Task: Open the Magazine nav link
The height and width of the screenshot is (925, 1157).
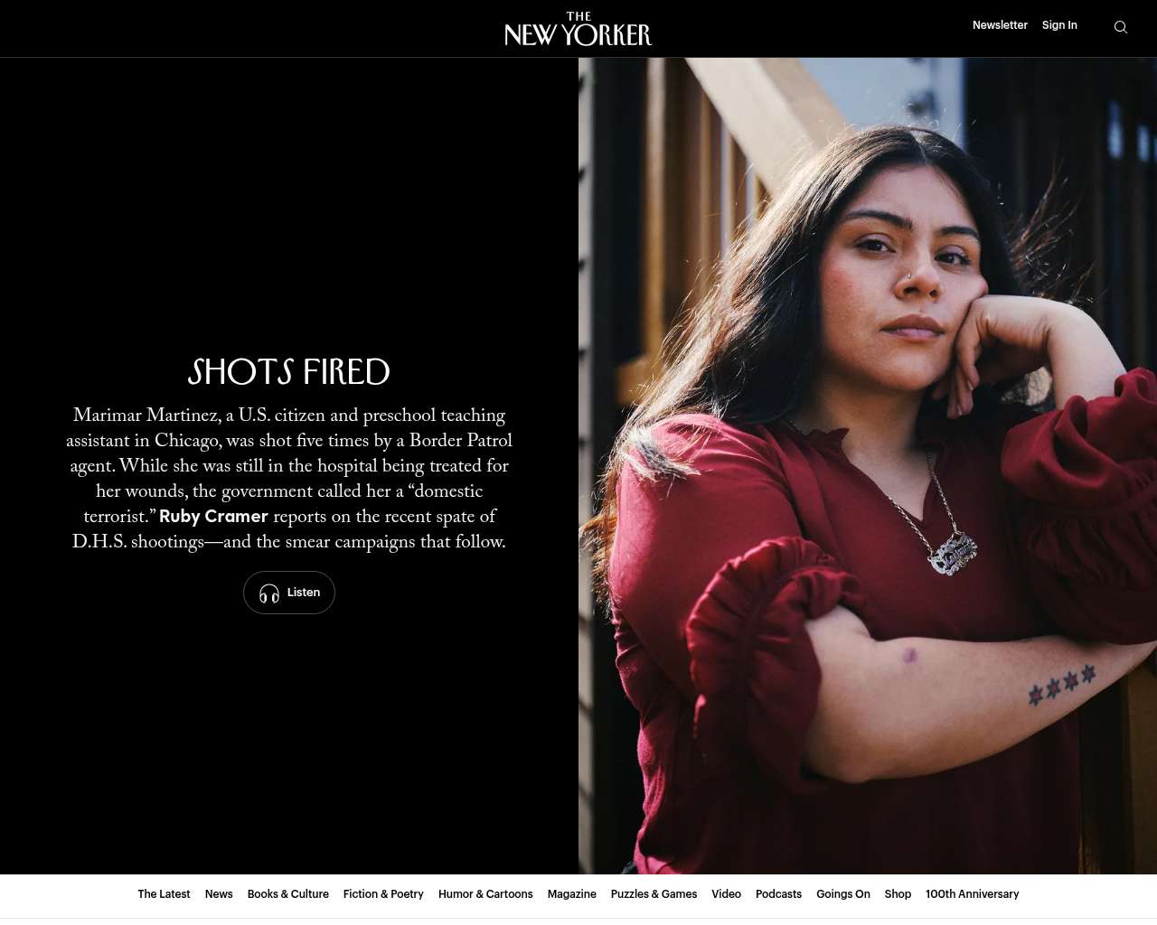Action: point(572,894)
